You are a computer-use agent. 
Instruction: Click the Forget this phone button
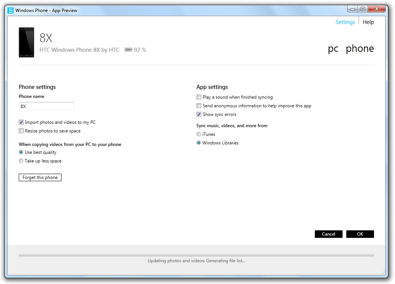pyautogui.click(x=40, y=177)
